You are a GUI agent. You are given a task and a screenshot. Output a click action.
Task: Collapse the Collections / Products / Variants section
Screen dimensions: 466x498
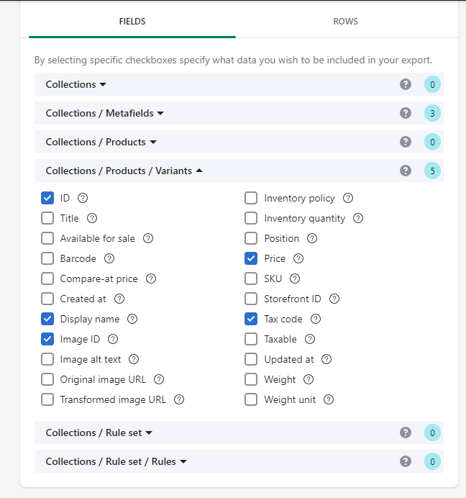pyautogui.click(x=124, y=171)
